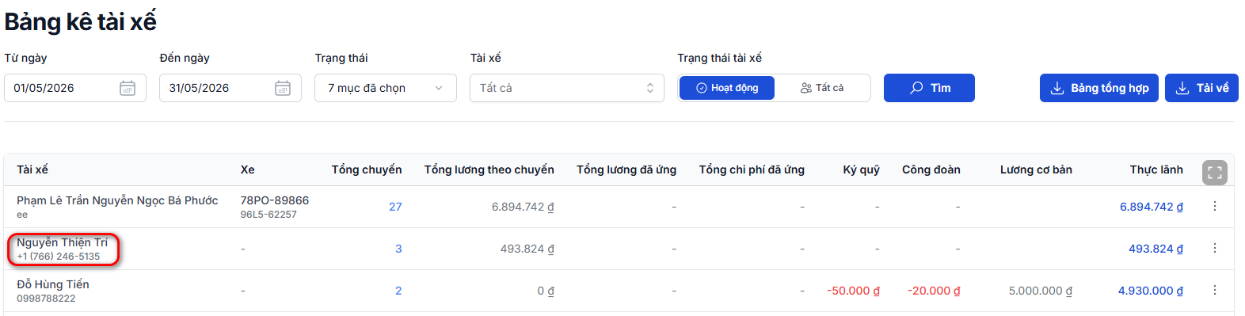1245x316 pixels.
Task: Click the Lương cơ bản column header
Action: [1036, 169]
